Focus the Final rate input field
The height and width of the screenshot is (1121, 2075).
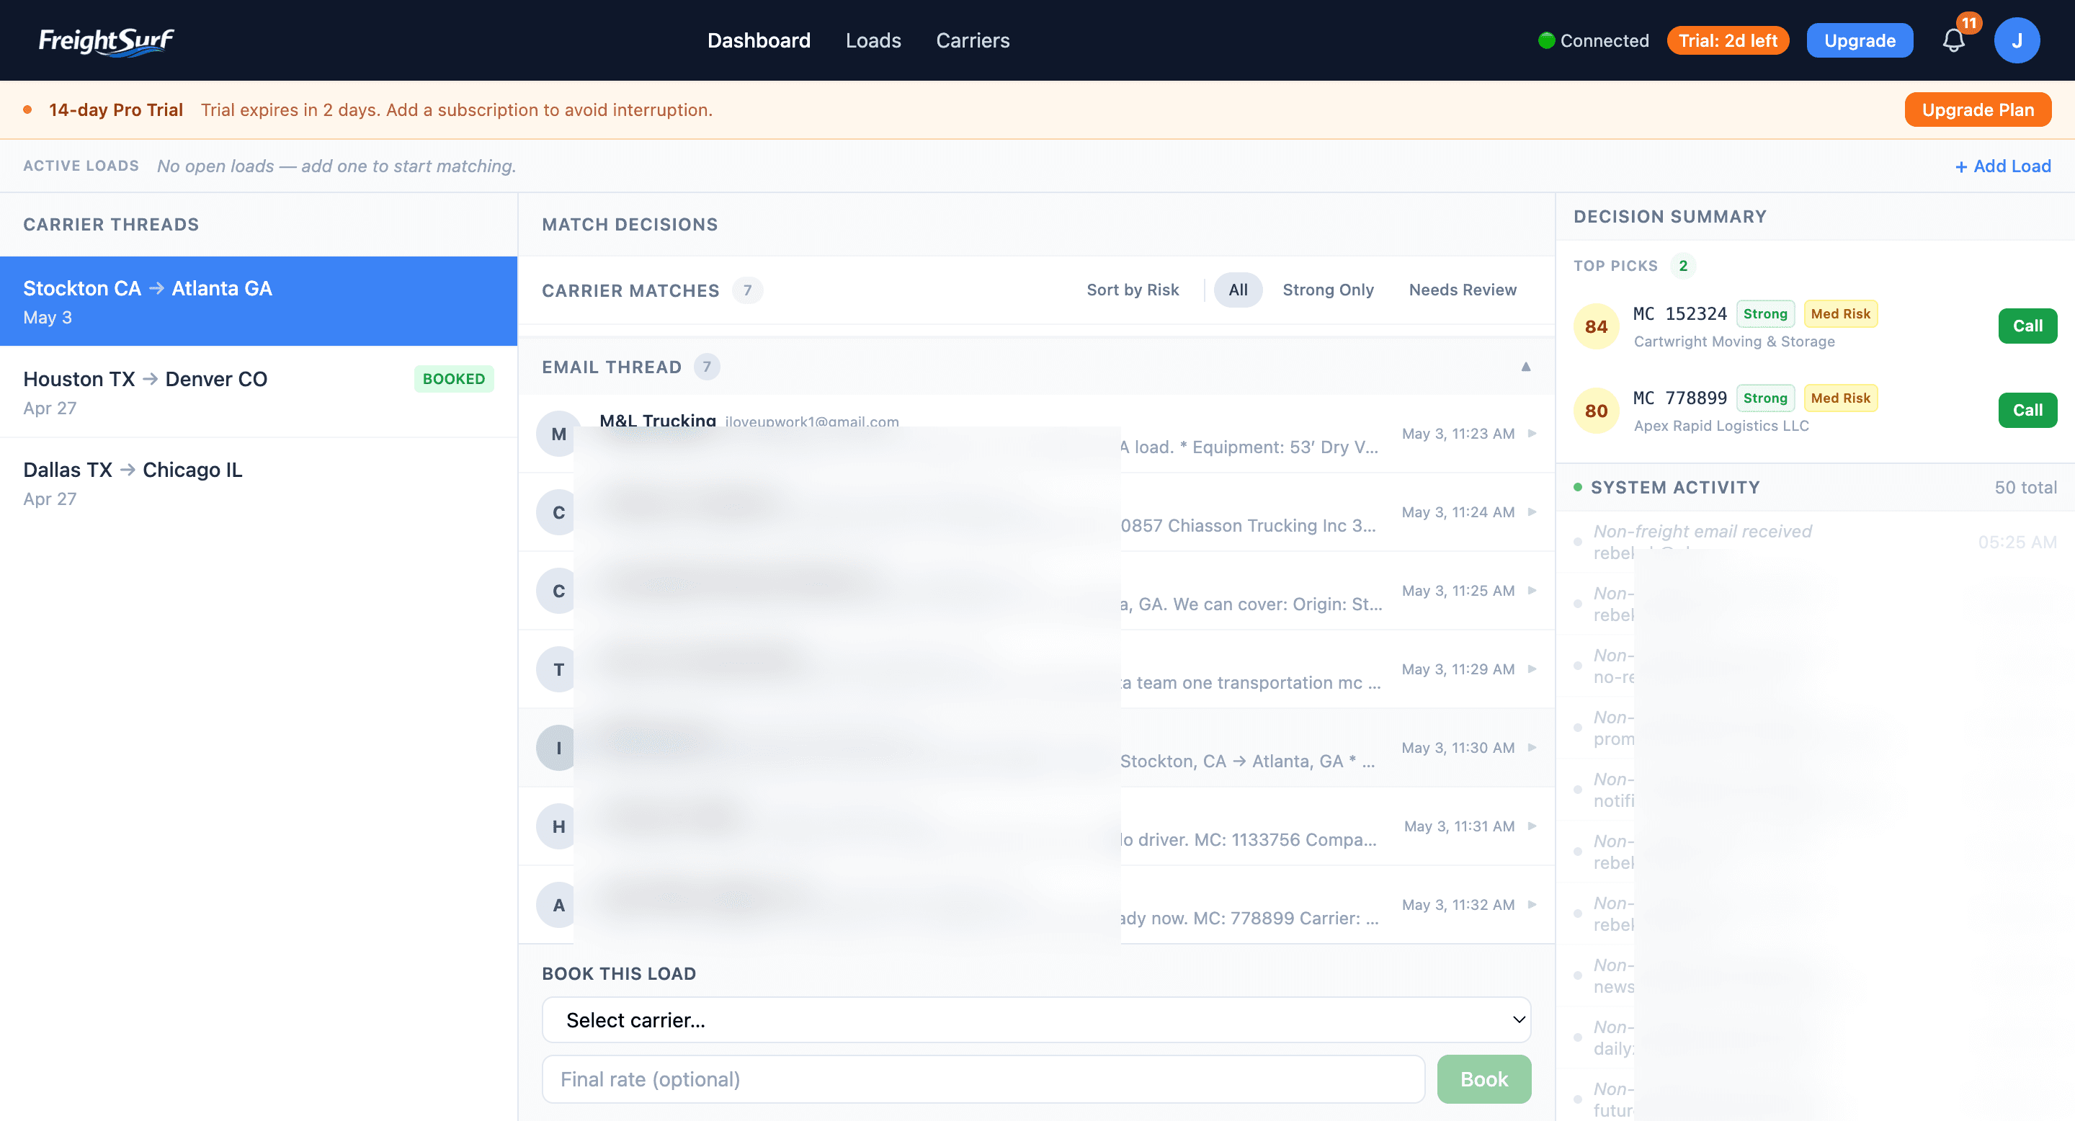click(983, 1079)
